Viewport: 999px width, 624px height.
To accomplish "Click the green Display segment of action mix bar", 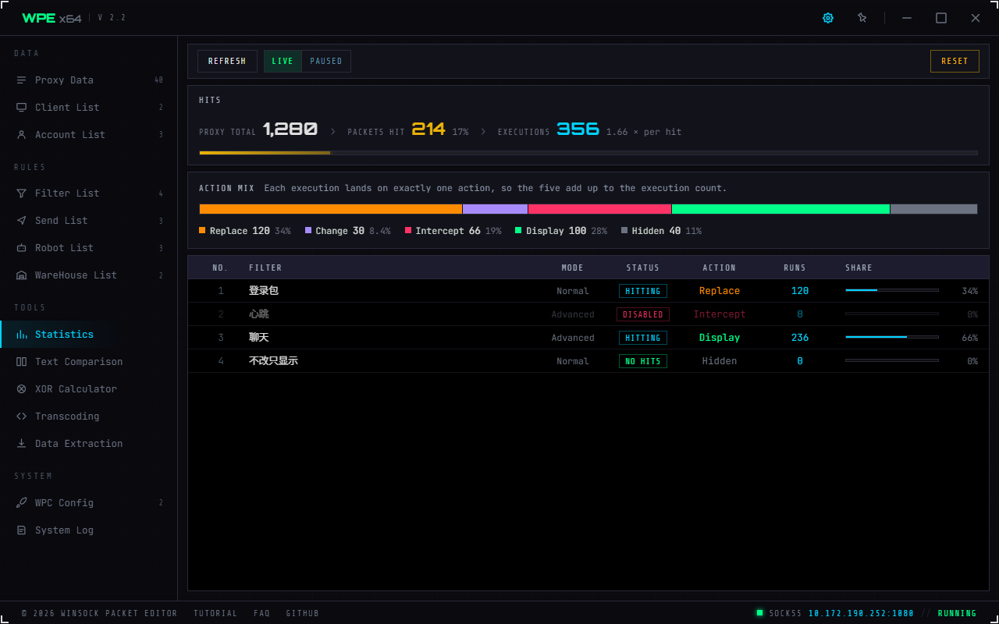I will coord(780,209).
